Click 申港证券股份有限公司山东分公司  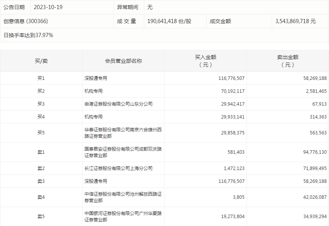119,104
